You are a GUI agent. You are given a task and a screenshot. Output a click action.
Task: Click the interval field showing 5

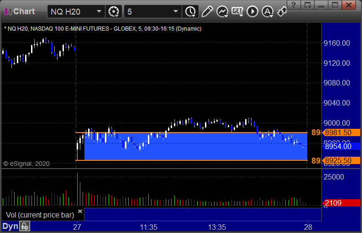pyautogui.click(x=153, y=11)
